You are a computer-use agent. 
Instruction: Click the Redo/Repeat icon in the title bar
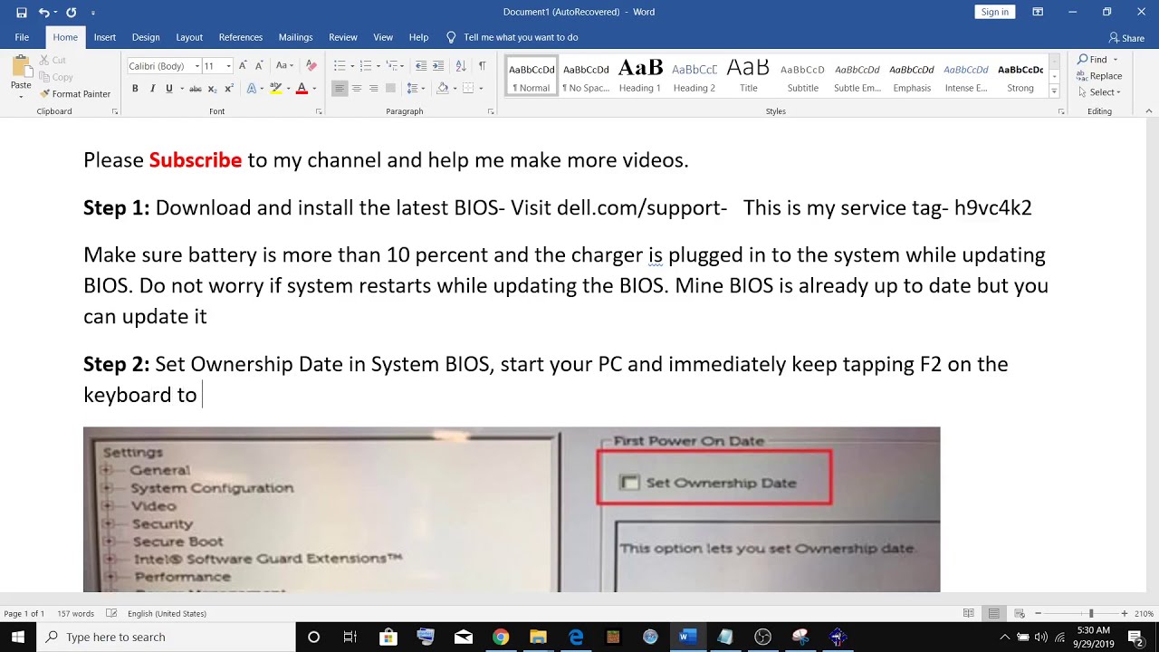pos(72,13)
